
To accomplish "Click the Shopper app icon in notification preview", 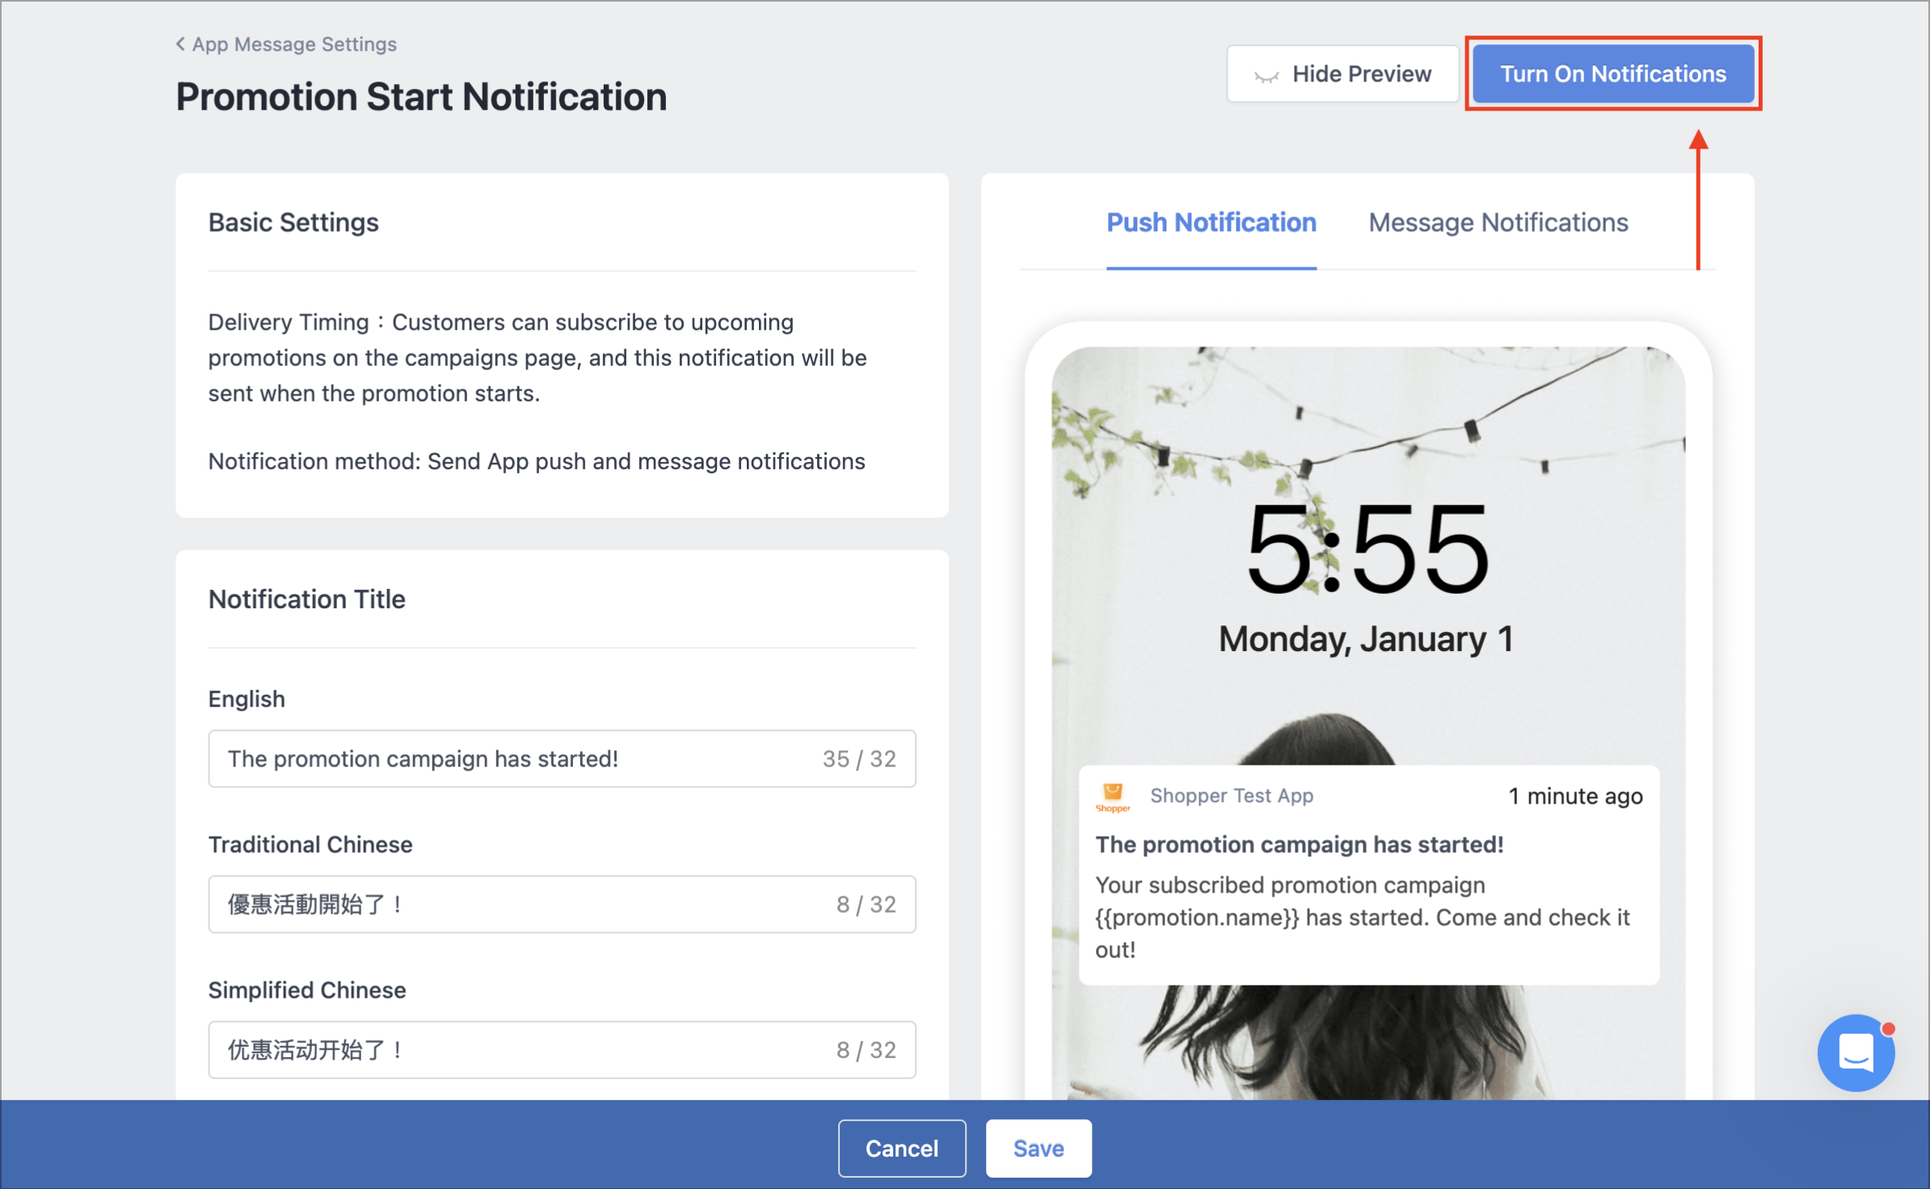I will pyautogui.click(x=1113, y=796).
